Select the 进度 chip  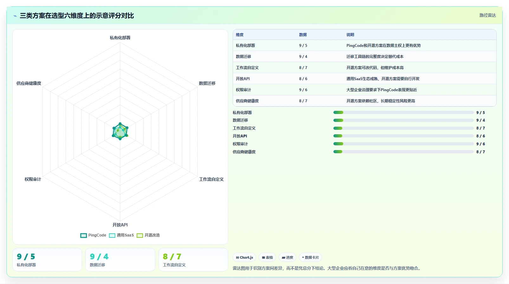pyautogui.click(x=287, y=257)
